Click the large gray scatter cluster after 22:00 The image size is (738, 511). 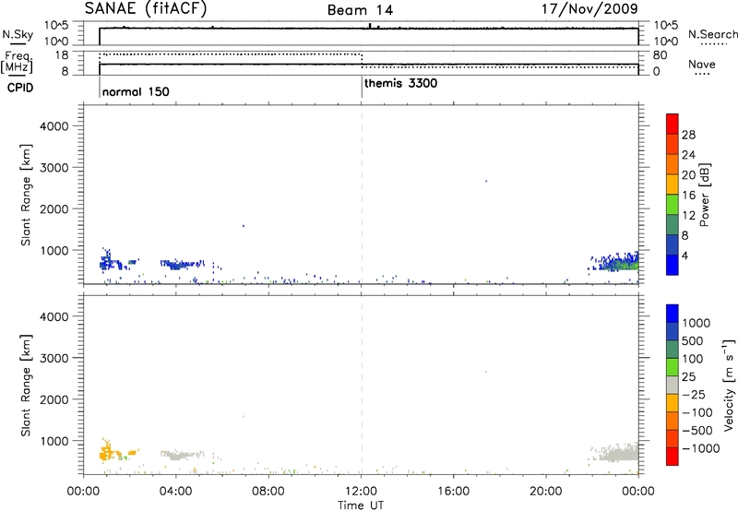(x=619, y=453)
